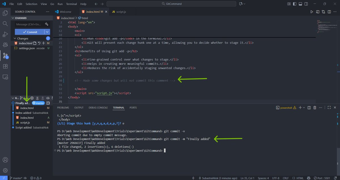Generate commit message with sparkle icon
340x180 pixels.
[46, 24]
